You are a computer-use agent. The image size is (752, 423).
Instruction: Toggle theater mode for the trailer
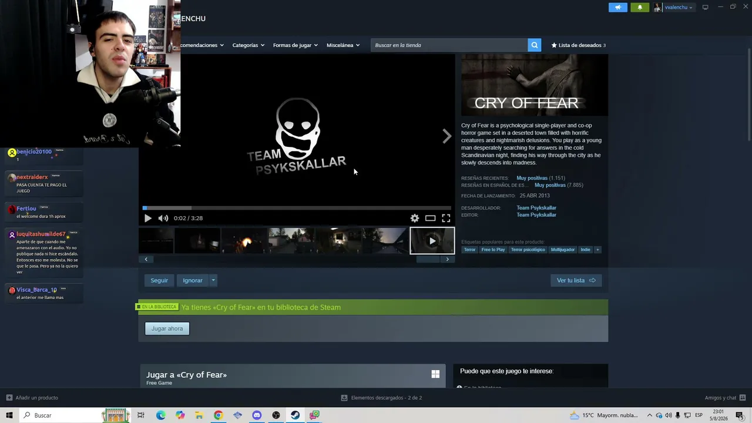(x=430, y=218)
